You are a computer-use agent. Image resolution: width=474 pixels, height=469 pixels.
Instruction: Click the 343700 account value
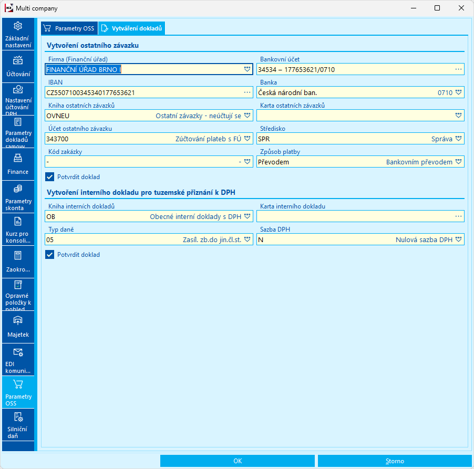click(x=57, y=139)
